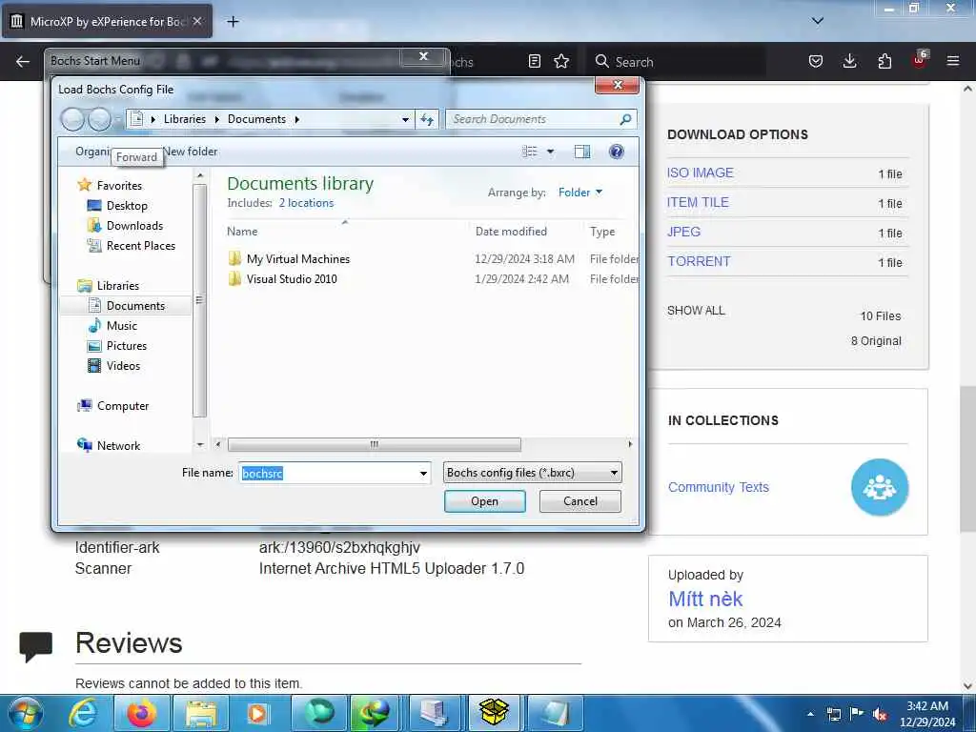Select Computer in the navigation pane

click(123, 406)
